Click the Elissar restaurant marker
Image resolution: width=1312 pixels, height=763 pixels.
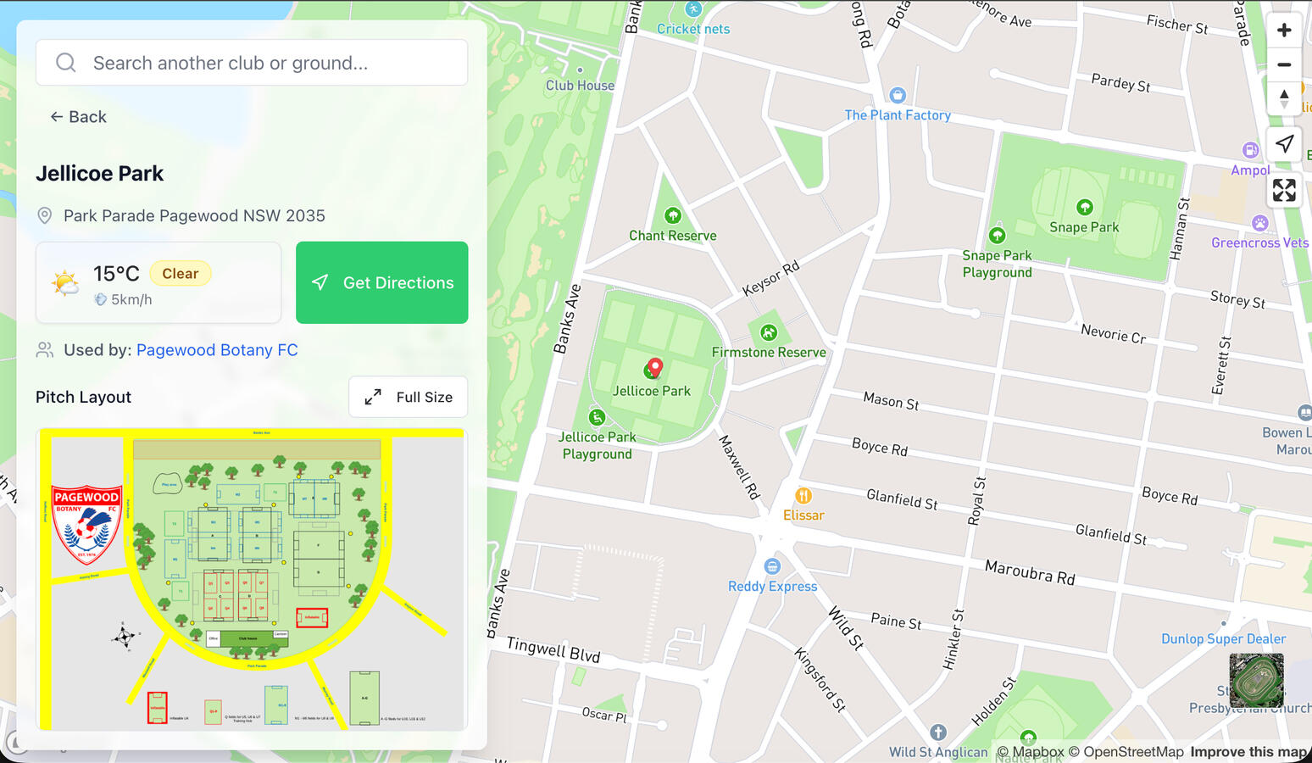803,495
